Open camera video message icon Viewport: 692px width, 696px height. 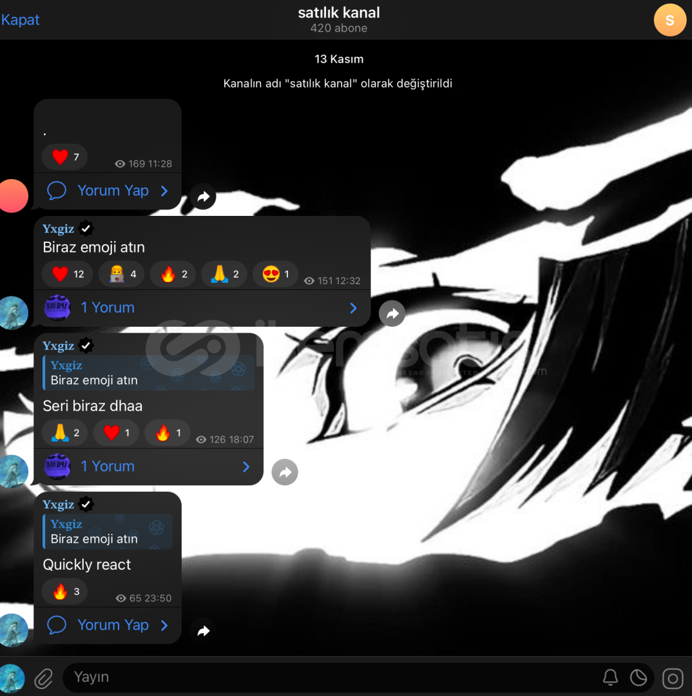tap(673, 678)
